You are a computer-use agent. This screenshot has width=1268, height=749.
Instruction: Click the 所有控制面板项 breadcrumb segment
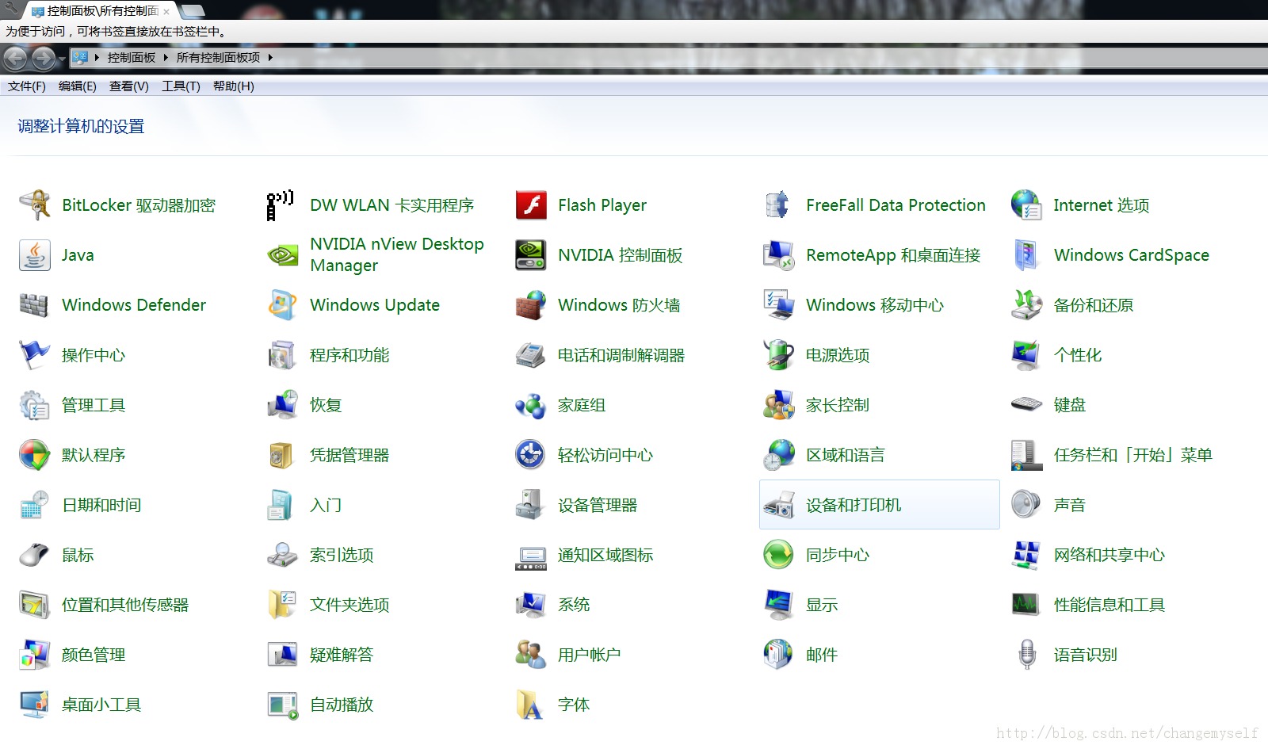(218, 57)
